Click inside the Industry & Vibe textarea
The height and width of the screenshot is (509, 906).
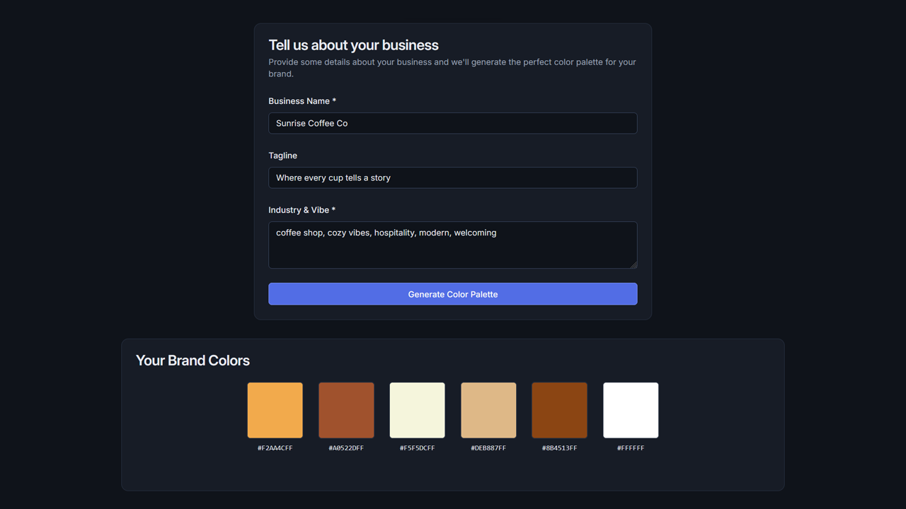click(x=452, y=245)
